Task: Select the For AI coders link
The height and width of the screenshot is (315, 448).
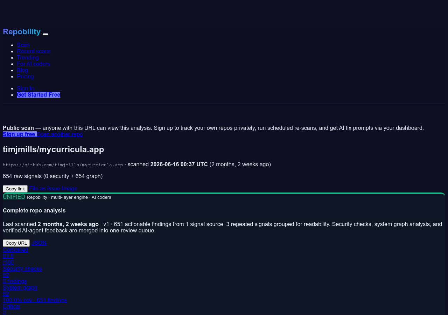Action: pyautogui.click(x=33, y=64)
